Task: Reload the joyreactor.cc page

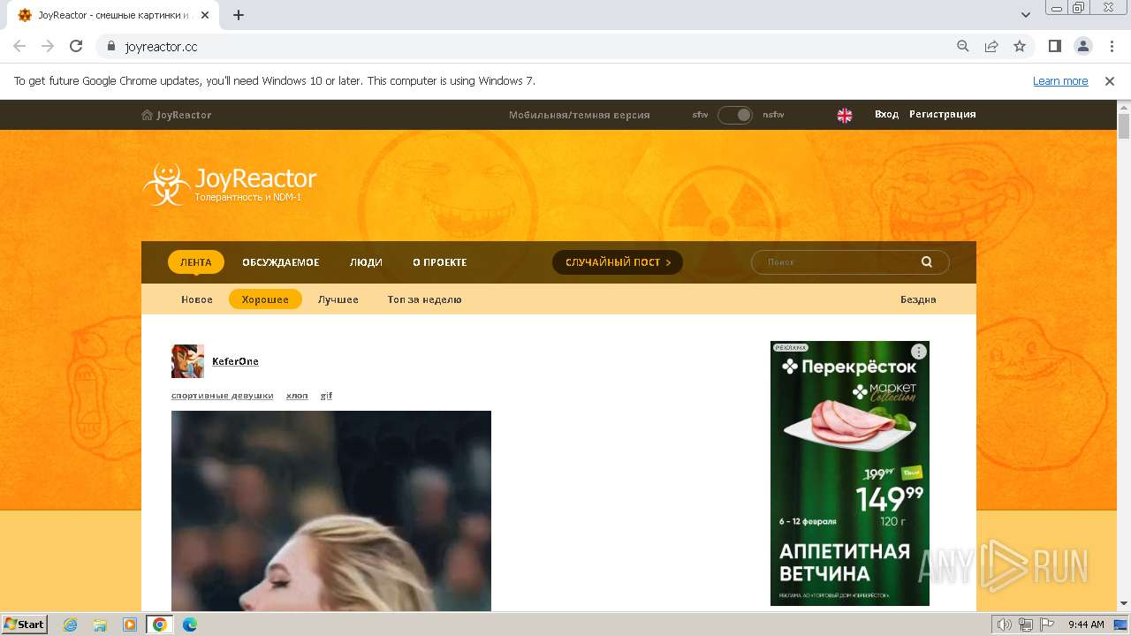Action: pyautogui.click(x=76, y=46)
